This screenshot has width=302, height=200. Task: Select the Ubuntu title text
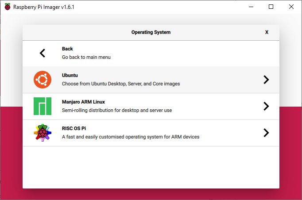[70, 76]
